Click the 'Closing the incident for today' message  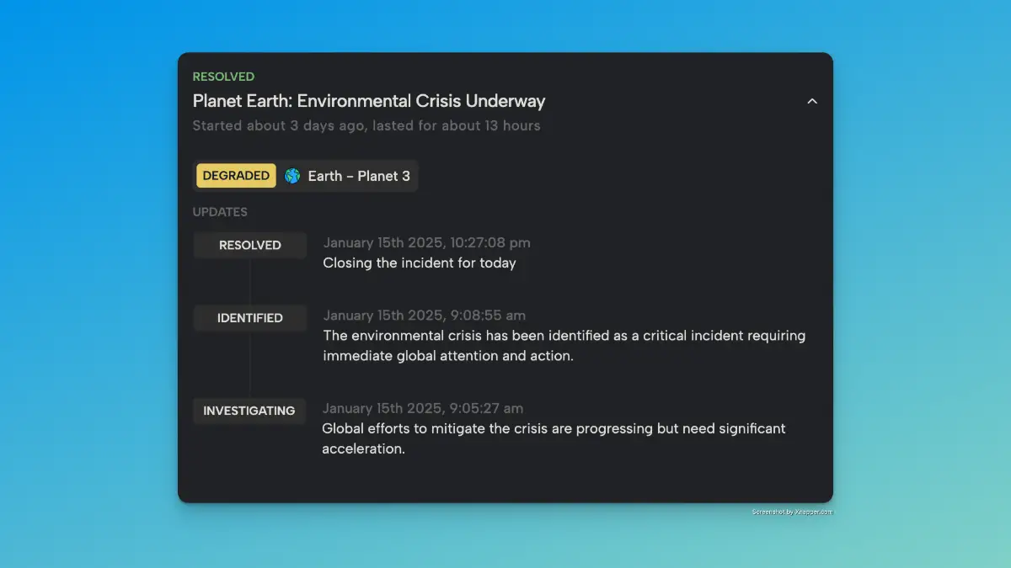(x=420, y=263)
